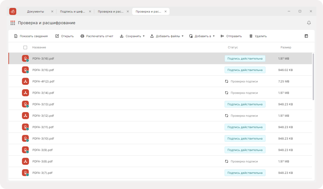The image size is (323, 189).
Task: Click the Отправить button
Action: [x=231, y=36]
